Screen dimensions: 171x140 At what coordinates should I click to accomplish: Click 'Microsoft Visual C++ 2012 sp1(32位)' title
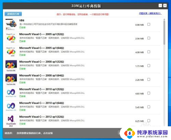[x=42, y=117]
